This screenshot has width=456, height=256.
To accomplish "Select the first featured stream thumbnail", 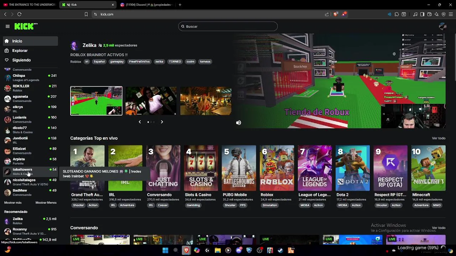I will tap(96, 101).
